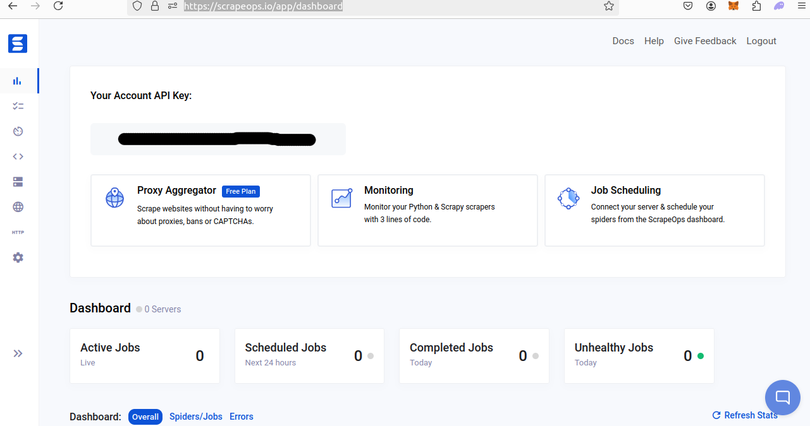The width and height of the screenshot is (810, 426).
Task: Click the redacted API key field
Action: pos(218,139)
